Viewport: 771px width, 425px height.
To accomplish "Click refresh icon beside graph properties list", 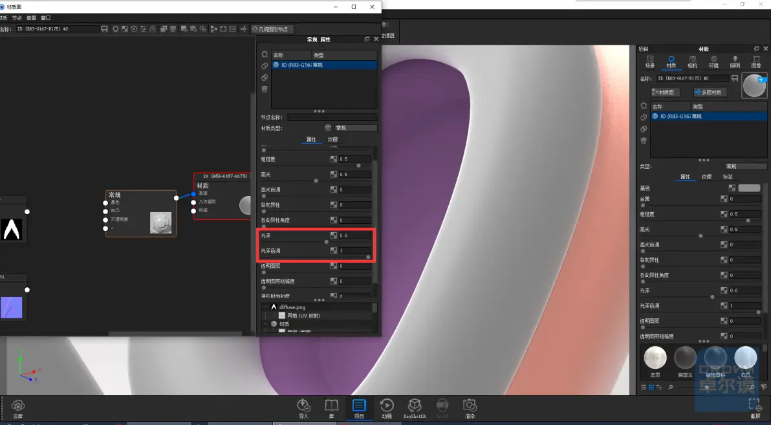I will 265,54.
